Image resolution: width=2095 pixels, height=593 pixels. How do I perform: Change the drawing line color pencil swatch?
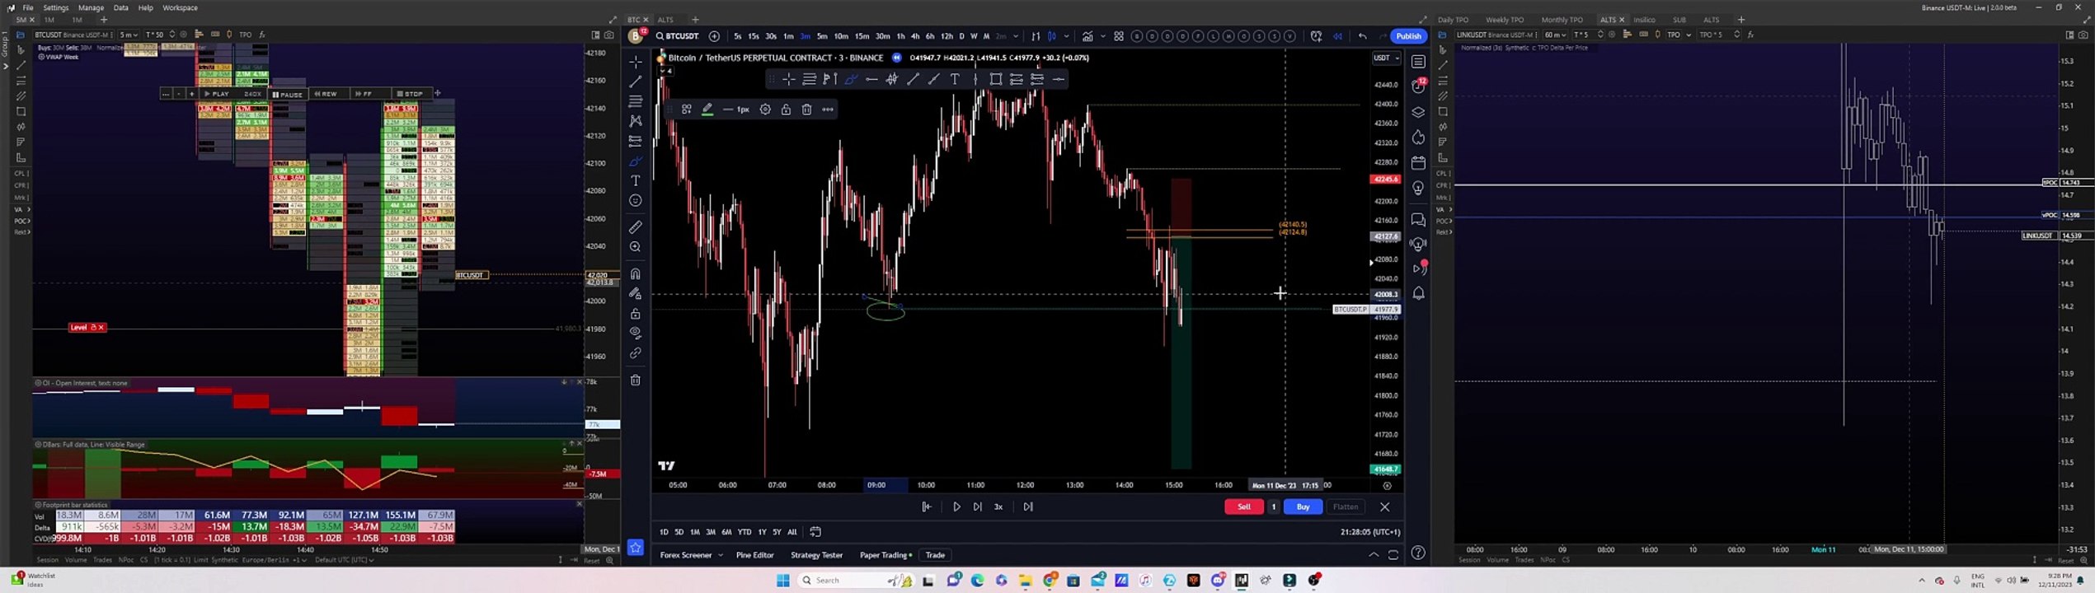(x=707, y=110)
